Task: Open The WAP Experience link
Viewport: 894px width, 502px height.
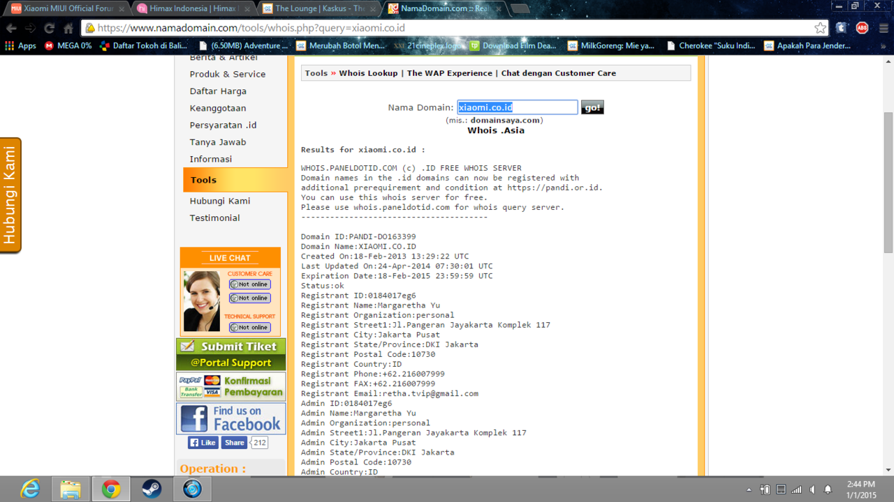Action: (449, 73)
